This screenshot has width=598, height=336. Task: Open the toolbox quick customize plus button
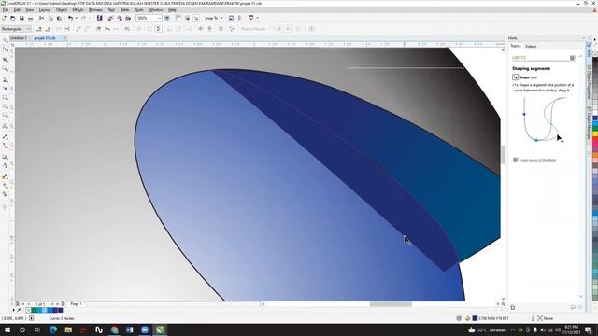pyautogui.click(x=5, y=207)
